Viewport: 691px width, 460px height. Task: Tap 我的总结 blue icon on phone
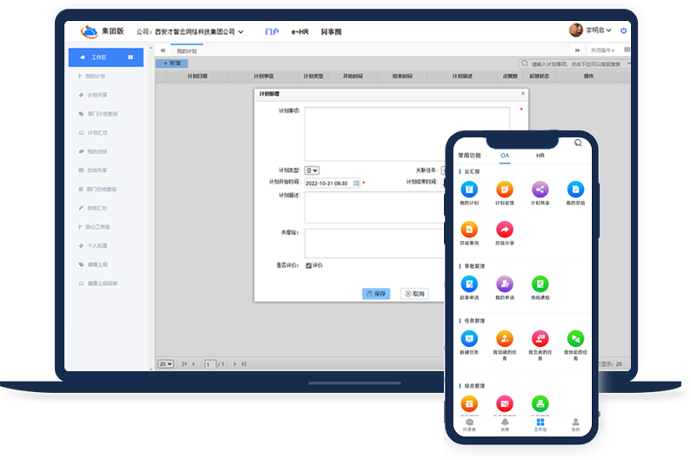tap(575, 190)
